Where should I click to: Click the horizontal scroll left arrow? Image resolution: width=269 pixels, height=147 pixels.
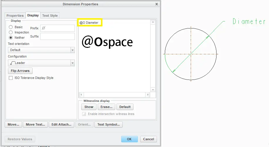81,94
